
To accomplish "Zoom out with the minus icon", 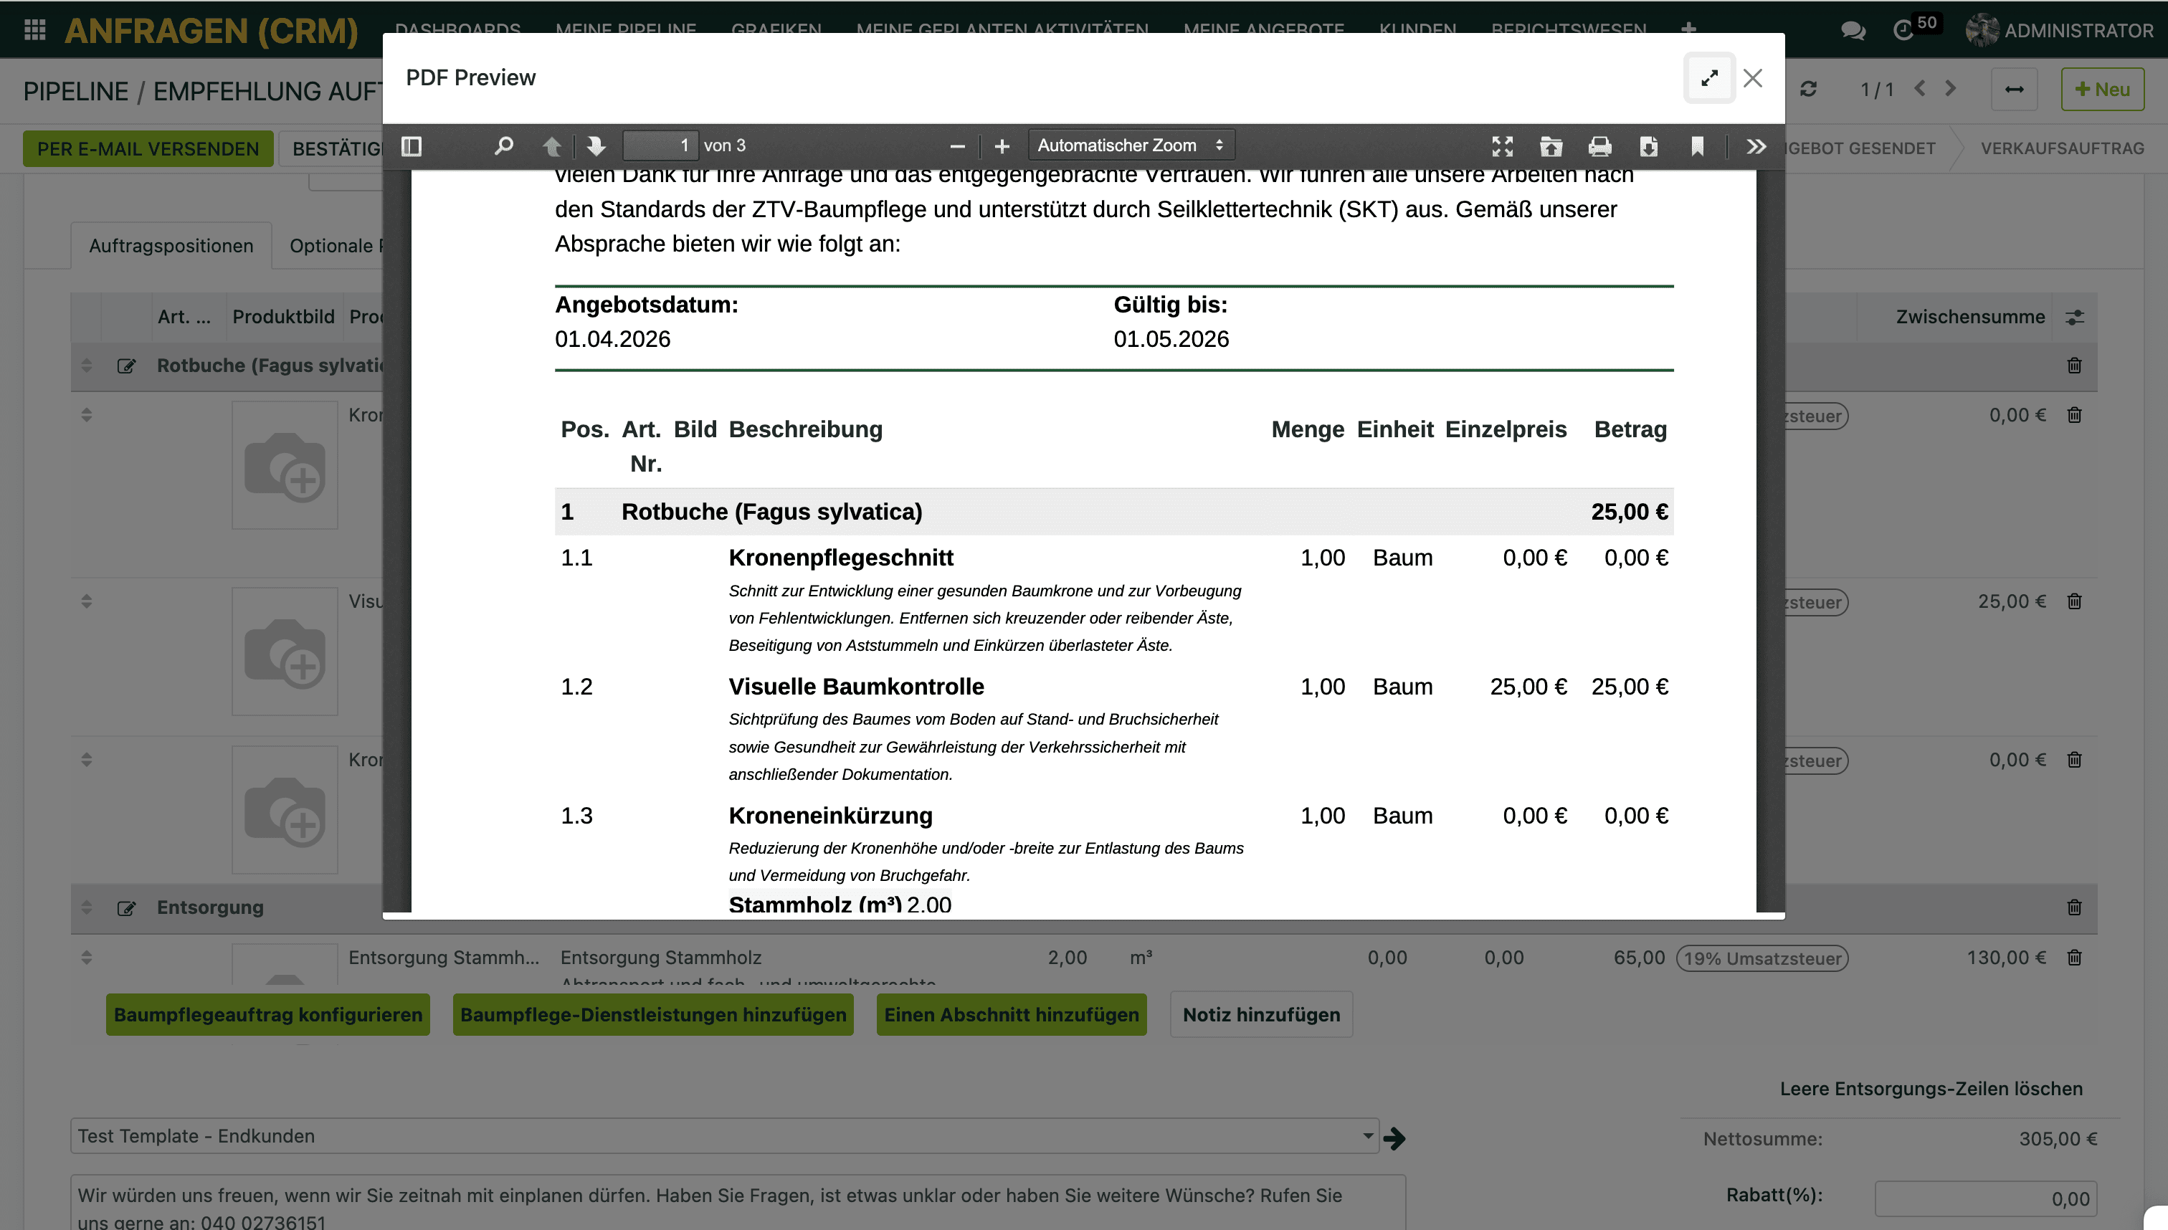I will [x=957, y=146].
